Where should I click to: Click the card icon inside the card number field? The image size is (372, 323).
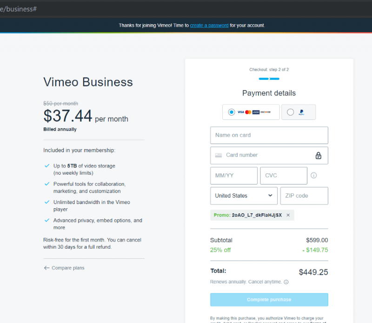tap(219, 155)
